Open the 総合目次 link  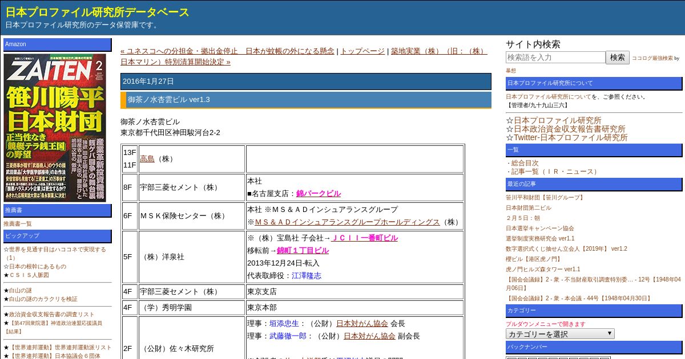click(525, 163)
